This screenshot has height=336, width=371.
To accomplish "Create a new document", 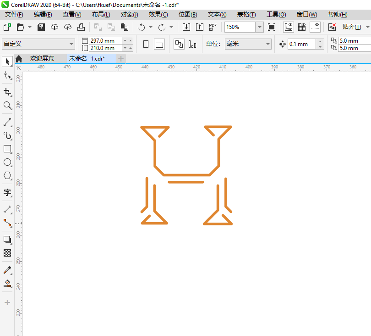I will pos(7,27).
